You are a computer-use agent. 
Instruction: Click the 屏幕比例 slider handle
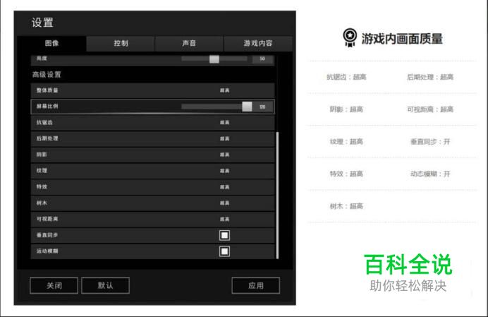pos(247,107)
